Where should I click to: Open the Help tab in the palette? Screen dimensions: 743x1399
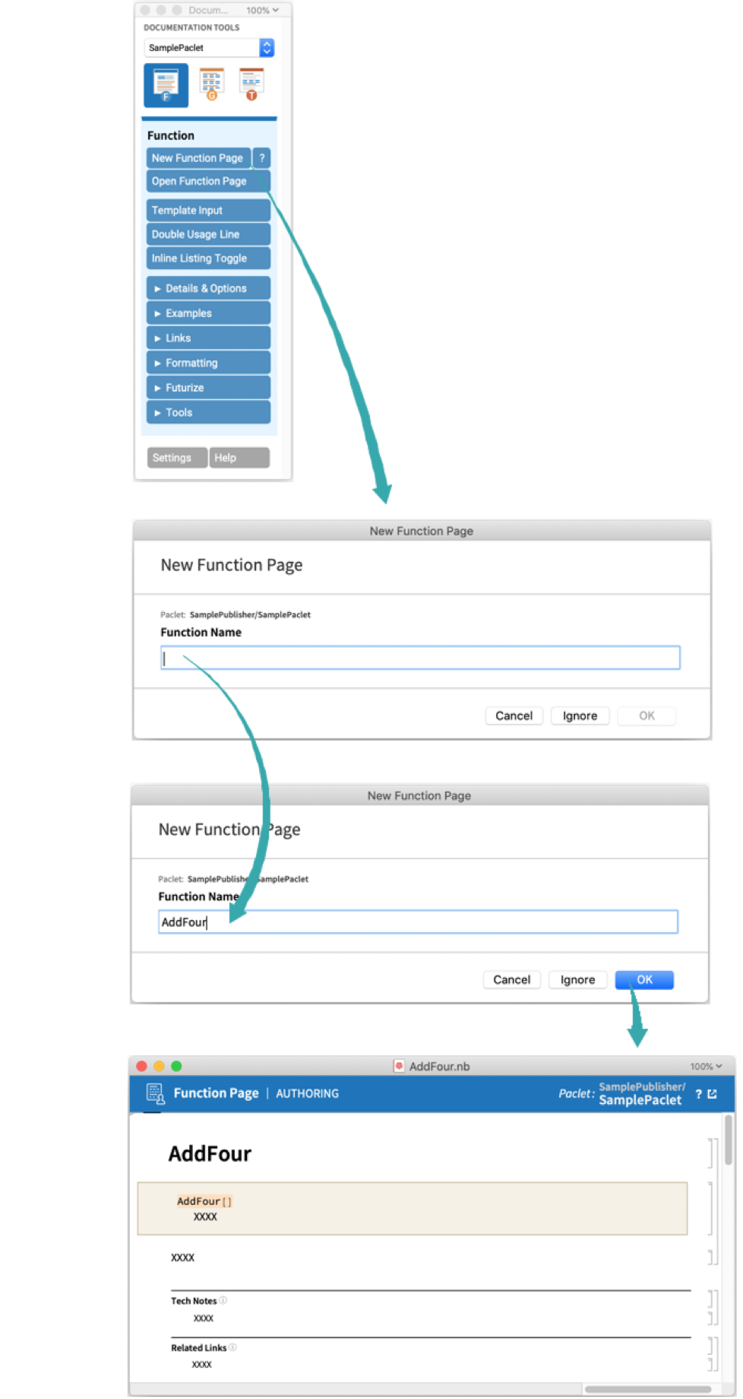tap(239, 458)
